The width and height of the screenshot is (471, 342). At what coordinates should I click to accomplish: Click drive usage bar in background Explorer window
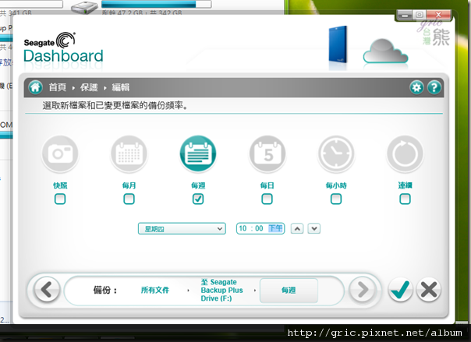[x=156, y=4]
